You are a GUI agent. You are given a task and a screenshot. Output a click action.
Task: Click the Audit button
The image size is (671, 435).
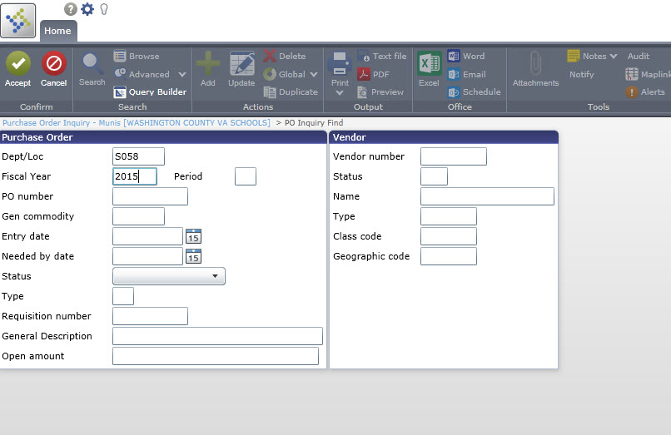(x=639, y=56)
